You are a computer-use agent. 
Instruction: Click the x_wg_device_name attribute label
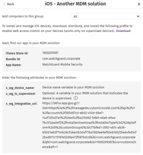[20, 88]
